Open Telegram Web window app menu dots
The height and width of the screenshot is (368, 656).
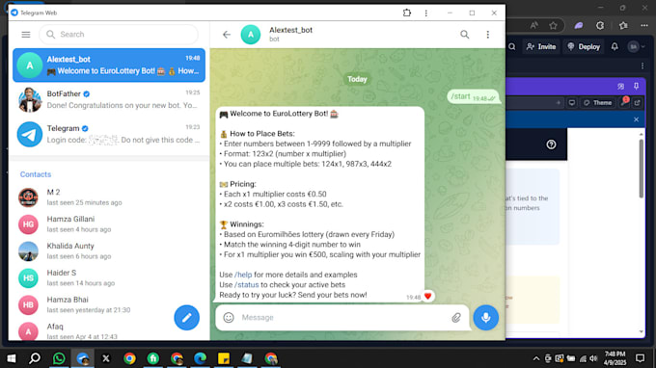pos(425,13)
